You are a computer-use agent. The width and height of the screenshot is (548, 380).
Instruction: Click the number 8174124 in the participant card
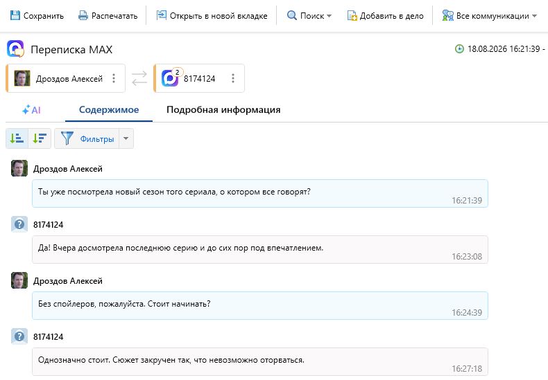click(x=200, y=79)
